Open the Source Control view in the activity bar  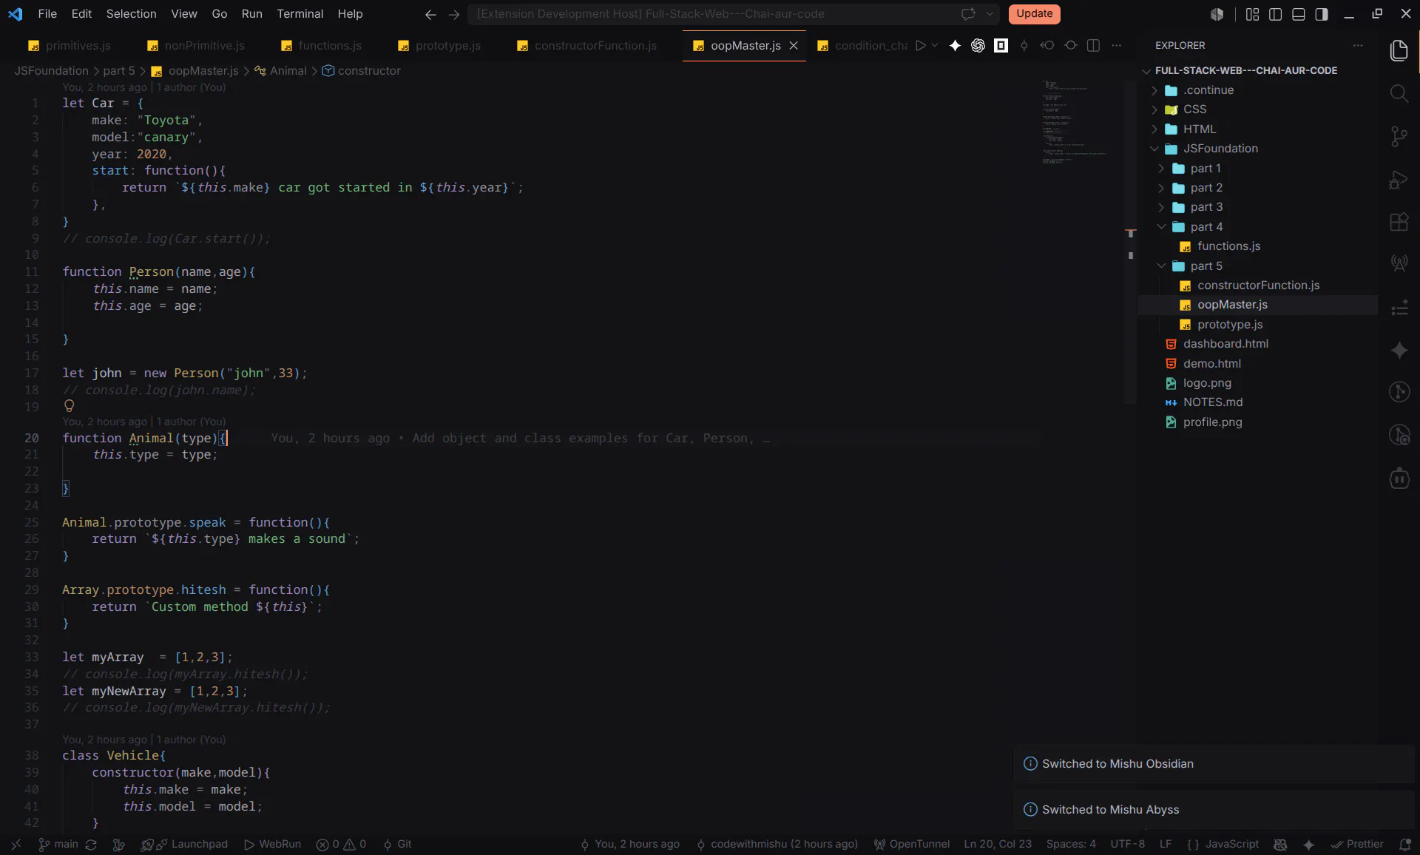(1399, 136)
